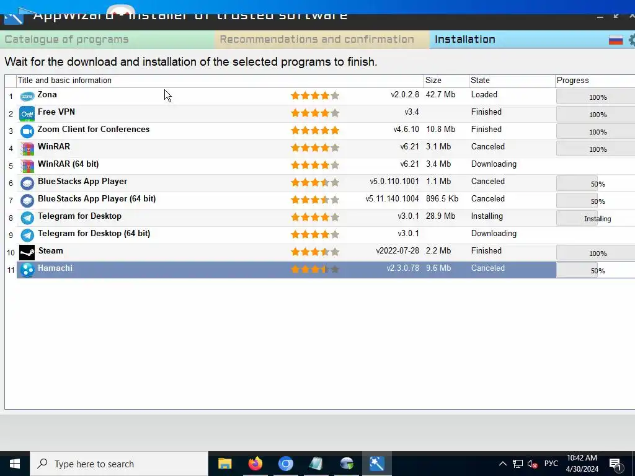This screenshot has width=635, height=476.
Task: Switch to Catalogue of programs tab
Action: [x=107, y=40]
